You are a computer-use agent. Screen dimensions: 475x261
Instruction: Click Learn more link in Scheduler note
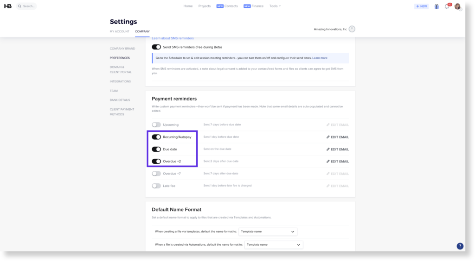(320, 58)
